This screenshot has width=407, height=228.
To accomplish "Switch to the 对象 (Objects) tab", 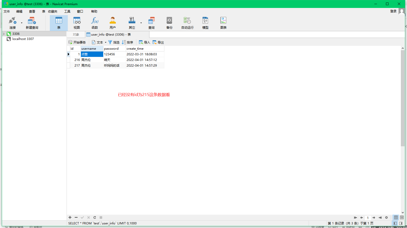I will pos(76,35).
